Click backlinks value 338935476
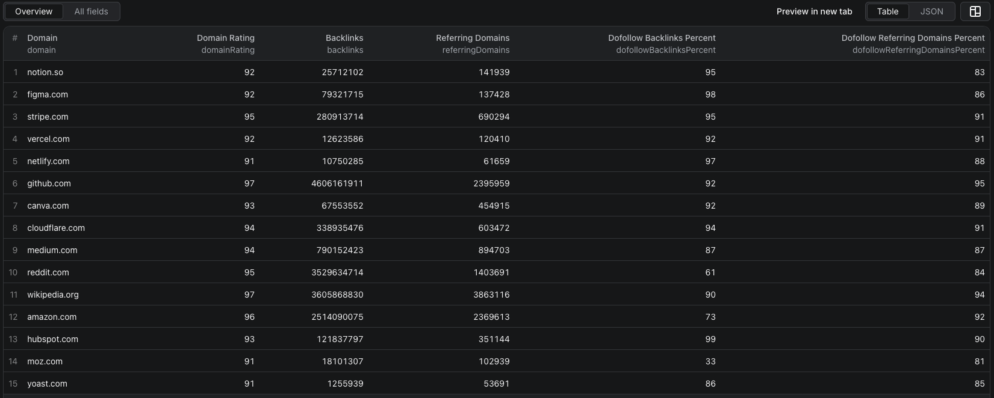Screen dimensions: 994x398 click(340, 228)
